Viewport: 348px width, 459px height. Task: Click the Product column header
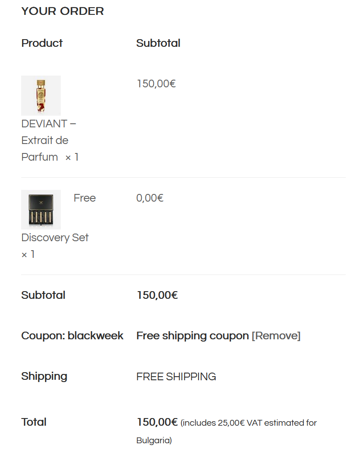click(42, 43)
